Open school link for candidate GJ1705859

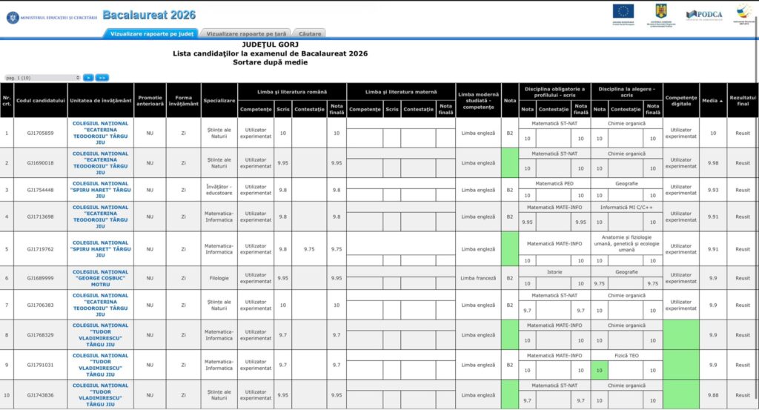100,133
